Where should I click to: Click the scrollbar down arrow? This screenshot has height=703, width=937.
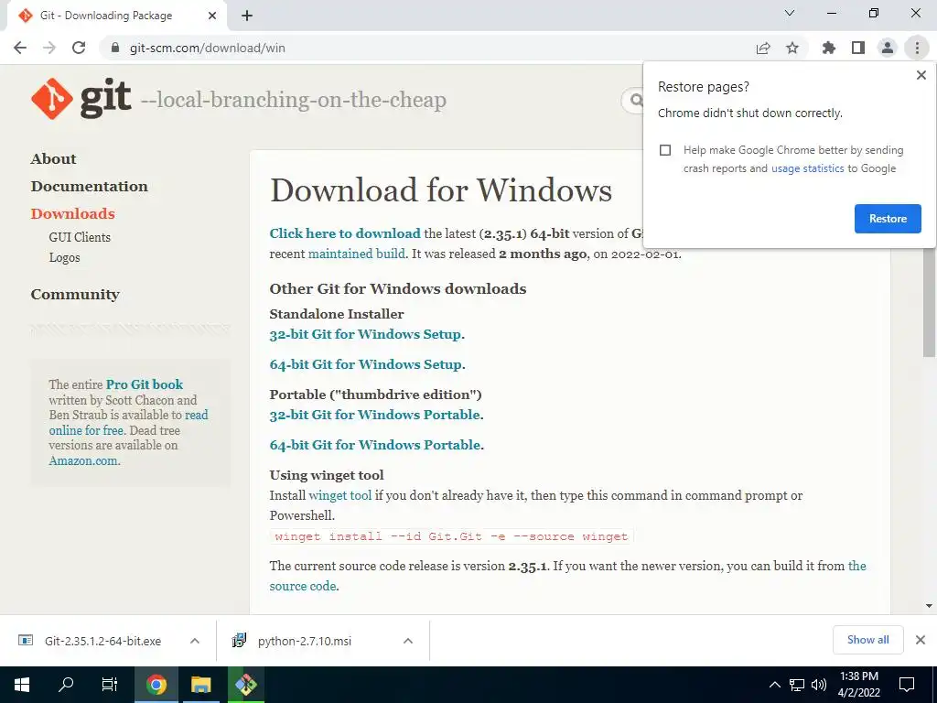pos(930,606)
